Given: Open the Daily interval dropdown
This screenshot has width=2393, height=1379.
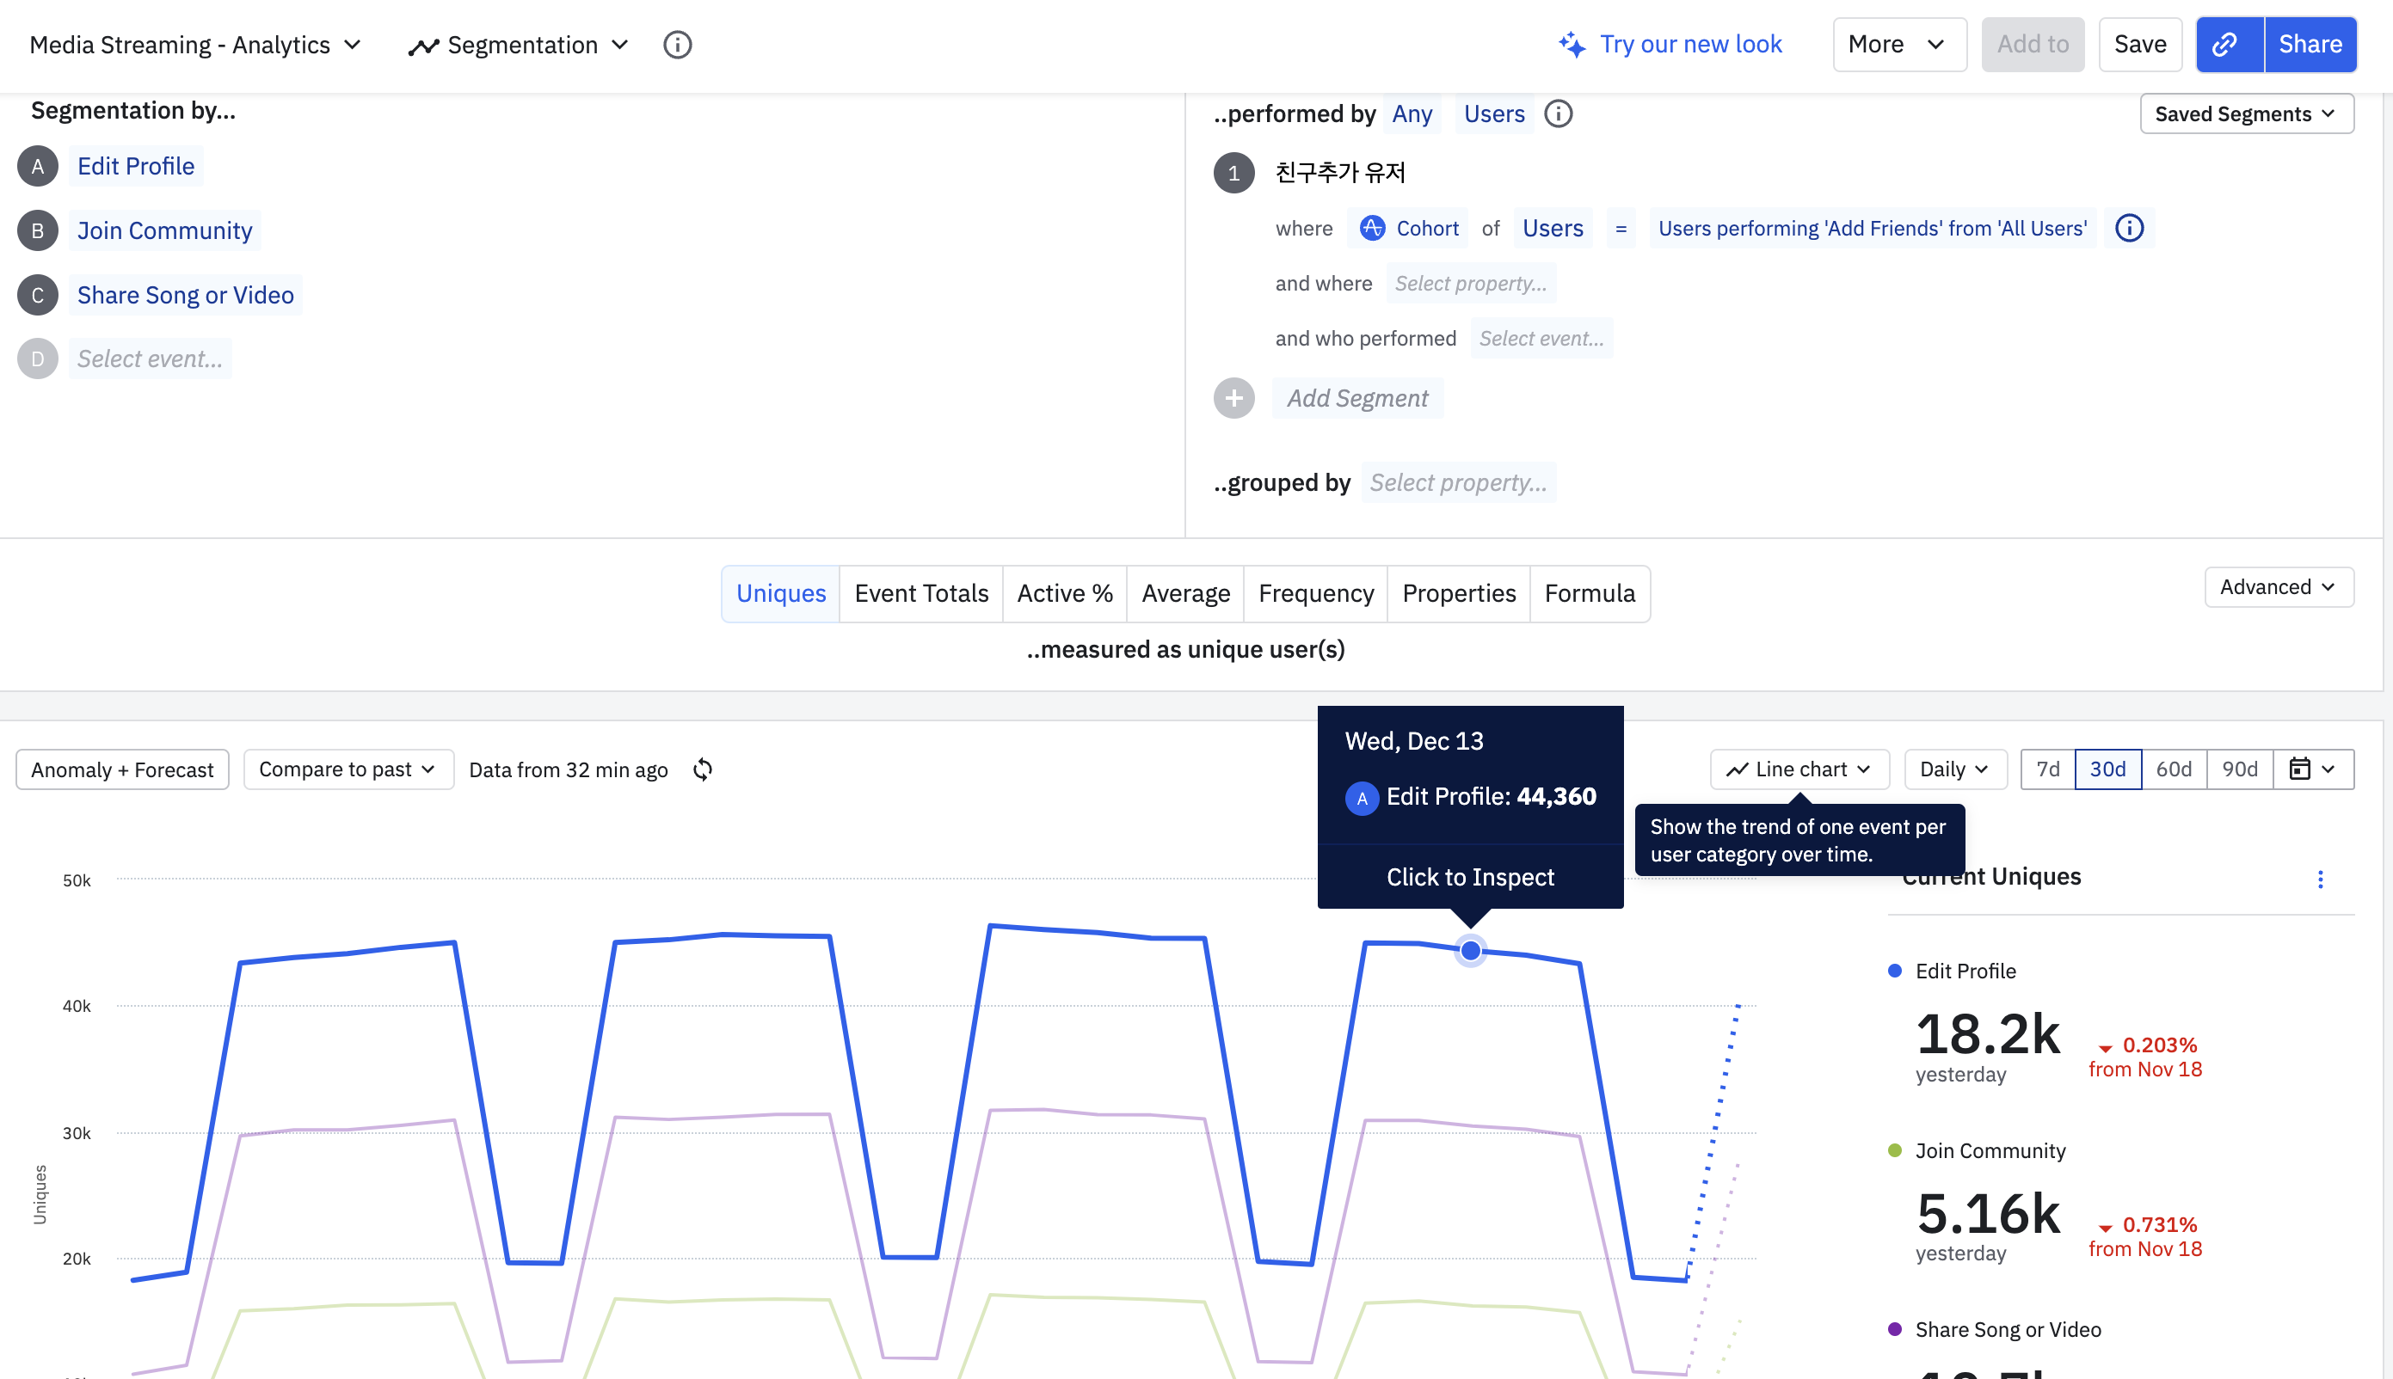Looking at the screenshot, I should pyautogui.click(x=1953, y=769).
